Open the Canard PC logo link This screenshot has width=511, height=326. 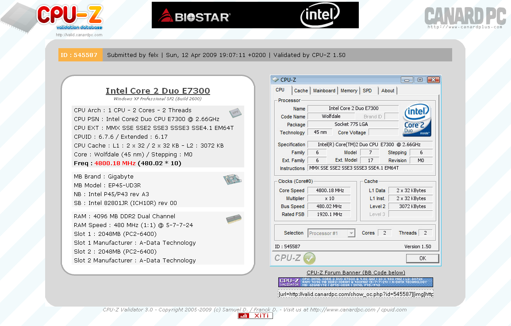click(465, 18)
